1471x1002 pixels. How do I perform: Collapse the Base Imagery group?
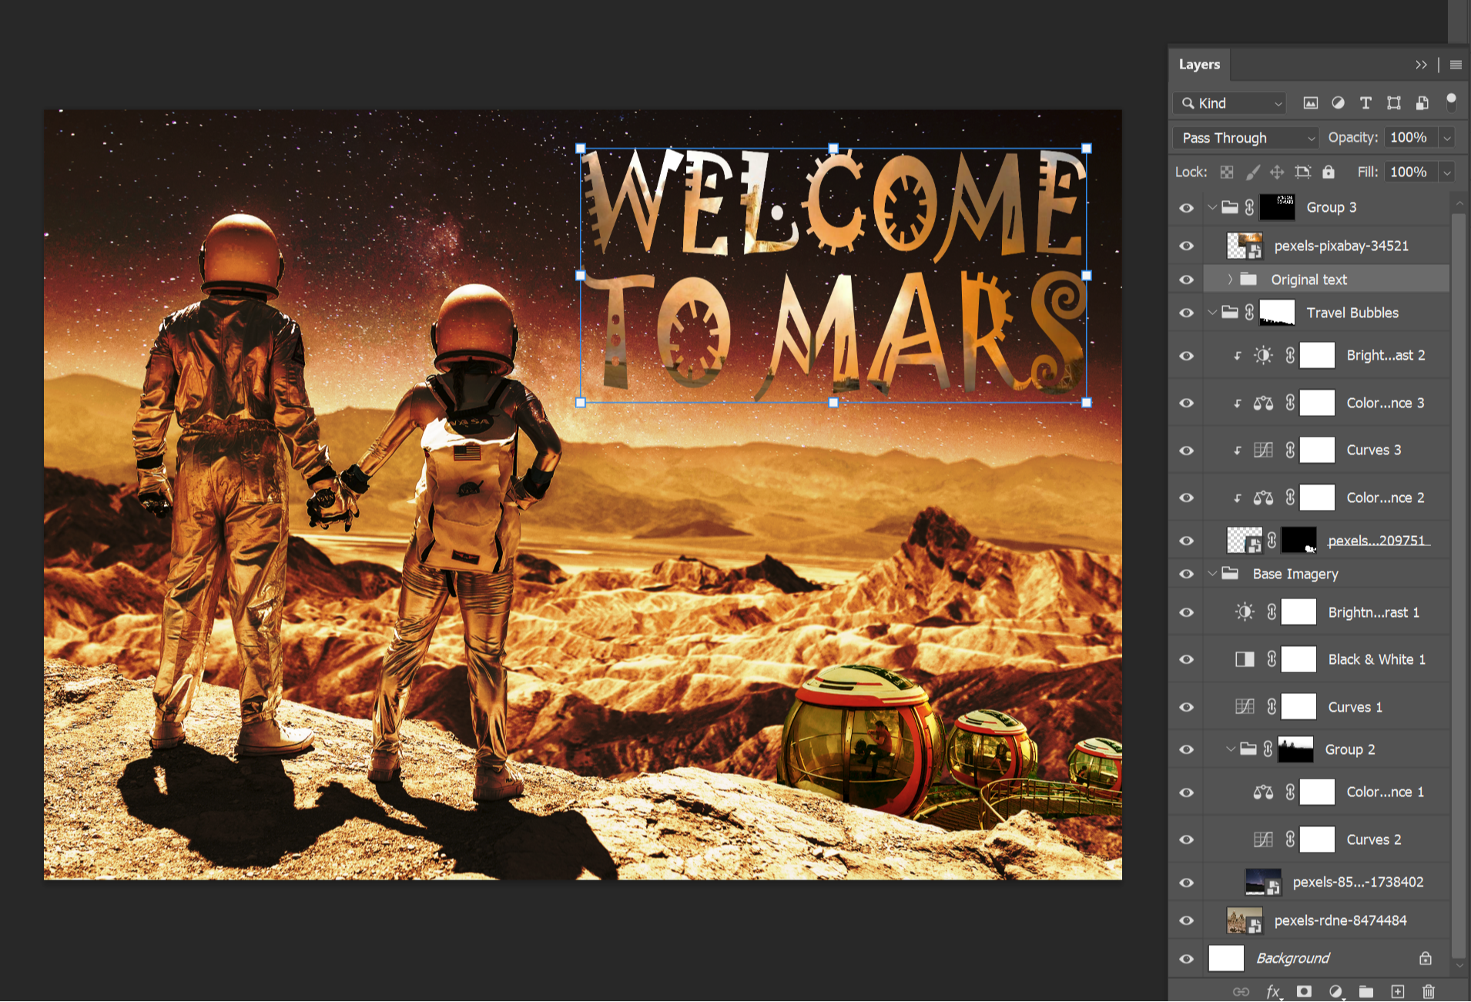coord(1212,574)
